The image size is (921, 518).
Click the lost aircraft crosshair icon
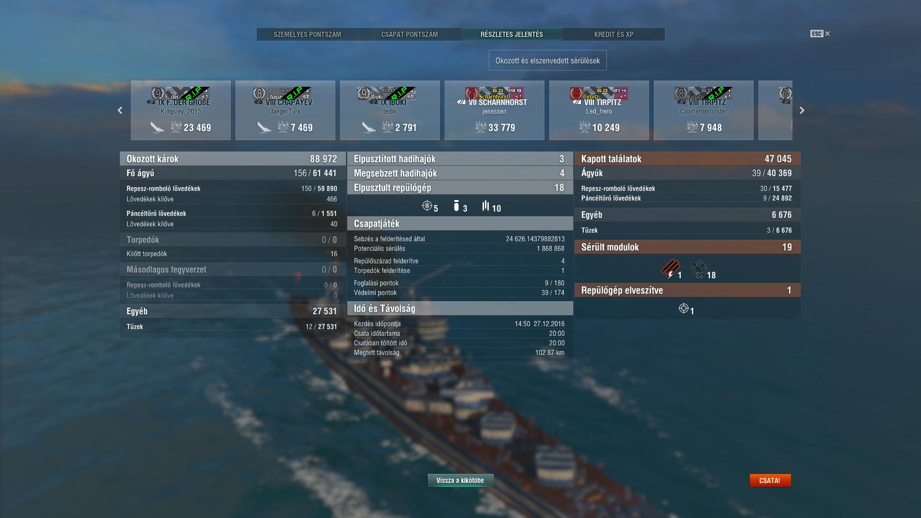[x=684, y=308]
